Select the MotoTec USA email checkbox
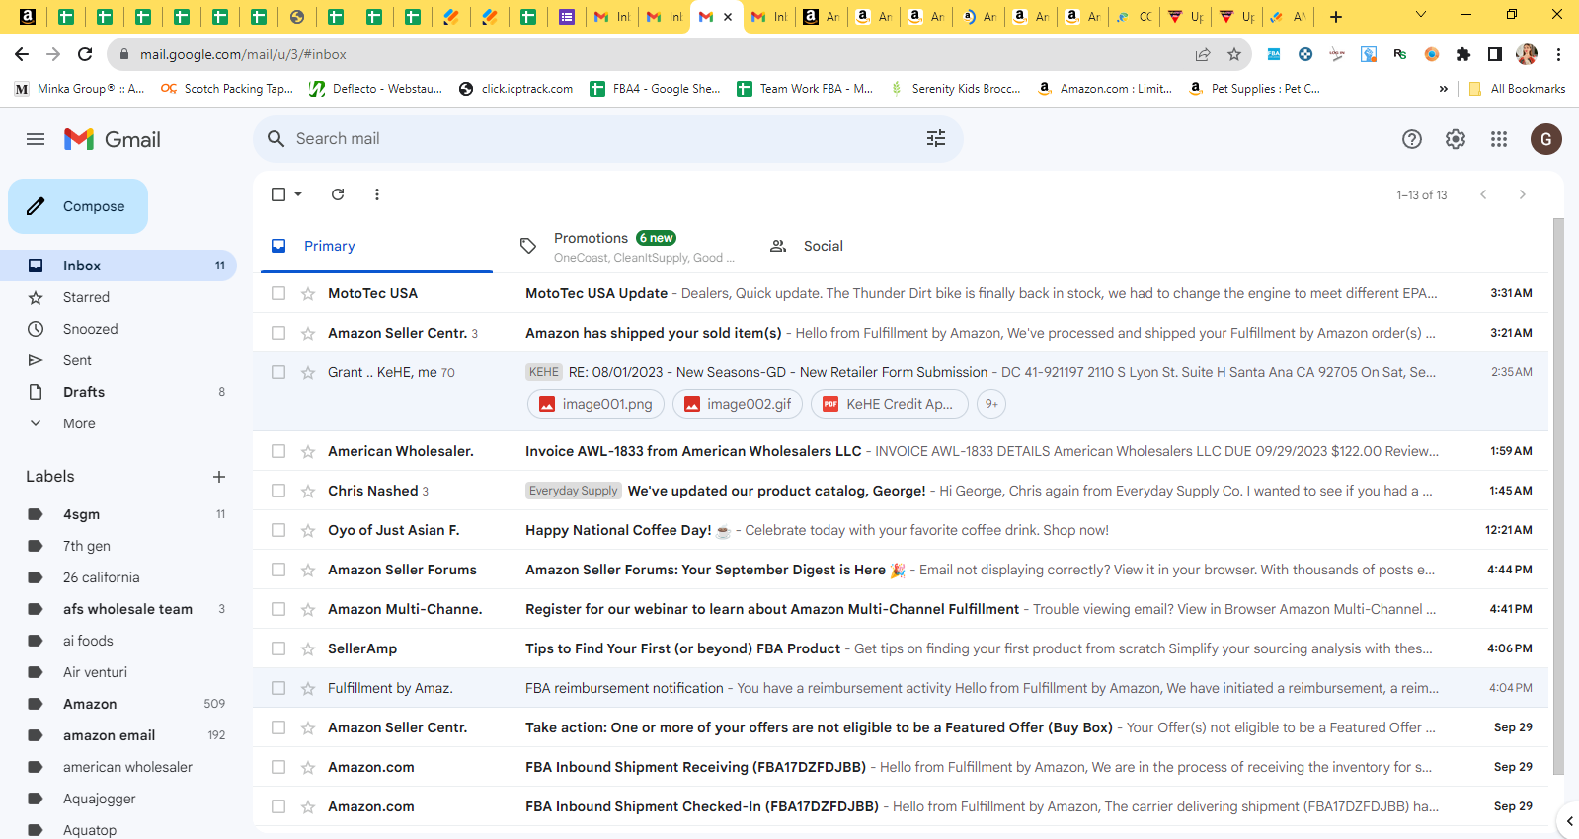 (x=278, y=293)
